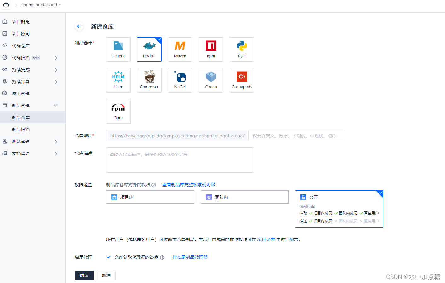
Task: Open the 项目设置 link in the description
Action: tap(266, 240)
